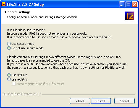The height and width of the screenshot is (108, 139).
Task: Start installation with the Install button
Action: pos(101,101)
